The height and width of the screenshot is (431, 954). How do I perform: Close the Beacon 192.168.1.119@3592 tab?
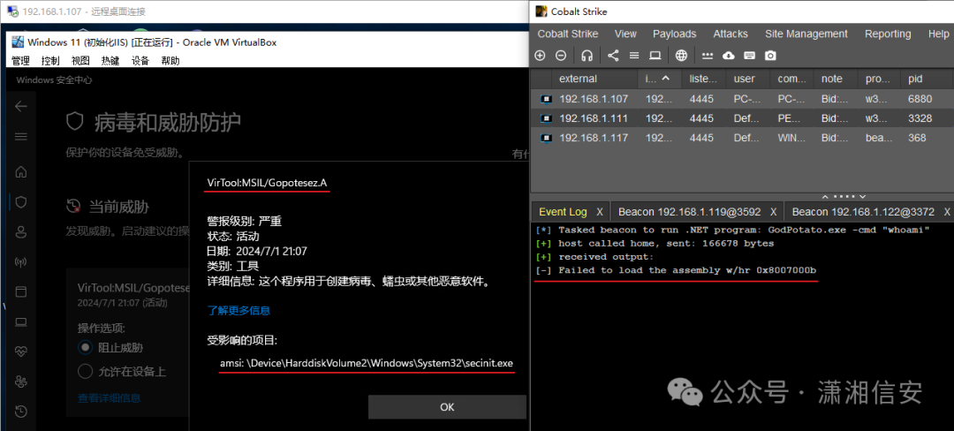tap(773, 212)
